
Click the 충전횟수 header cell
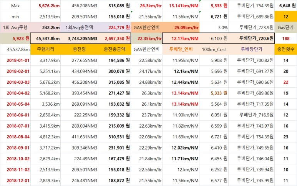pos(285,50)
